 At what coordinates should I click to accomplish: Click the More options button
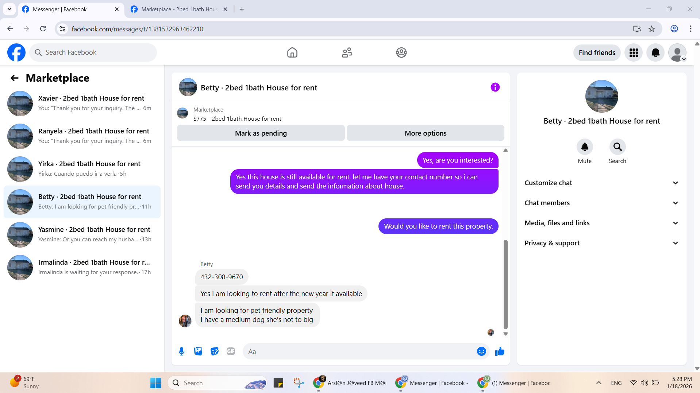click(x=425, y=133)
